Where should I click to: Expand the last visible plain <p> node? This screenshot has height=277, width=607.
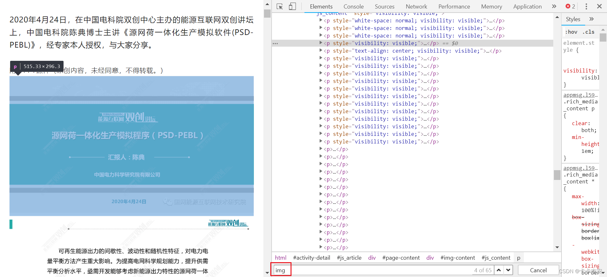(321, 247)
